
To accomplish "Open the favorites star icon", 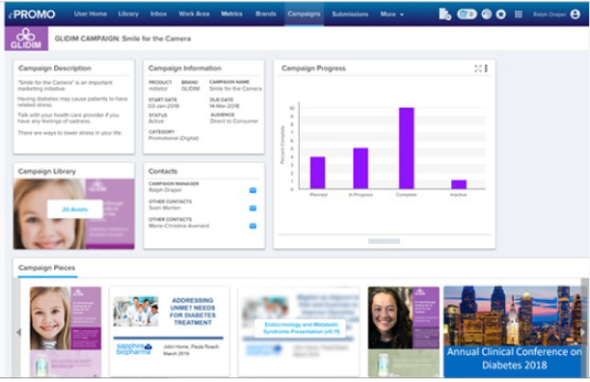I will click(x=500, y=14).
